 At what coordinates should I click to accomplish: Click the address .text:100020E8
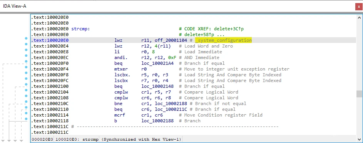click(50, 52)
